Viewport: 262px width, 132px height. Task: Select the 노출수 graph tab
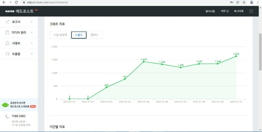[79, 35]
